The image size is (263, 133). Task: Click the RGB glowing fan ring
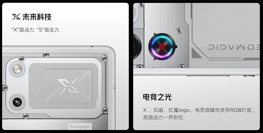coord(162,47)
